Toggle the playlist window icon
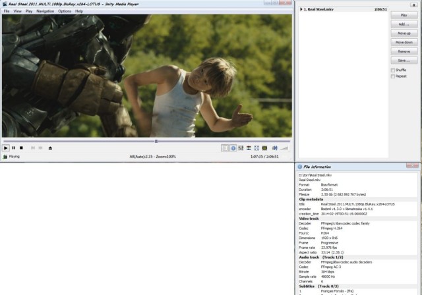The height and width of the screenshot is (295, 422). click(x=225, y=148)
